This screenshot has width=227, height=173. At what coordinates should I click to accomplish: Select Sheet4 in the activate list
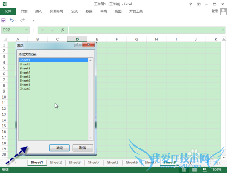(53, 72)
